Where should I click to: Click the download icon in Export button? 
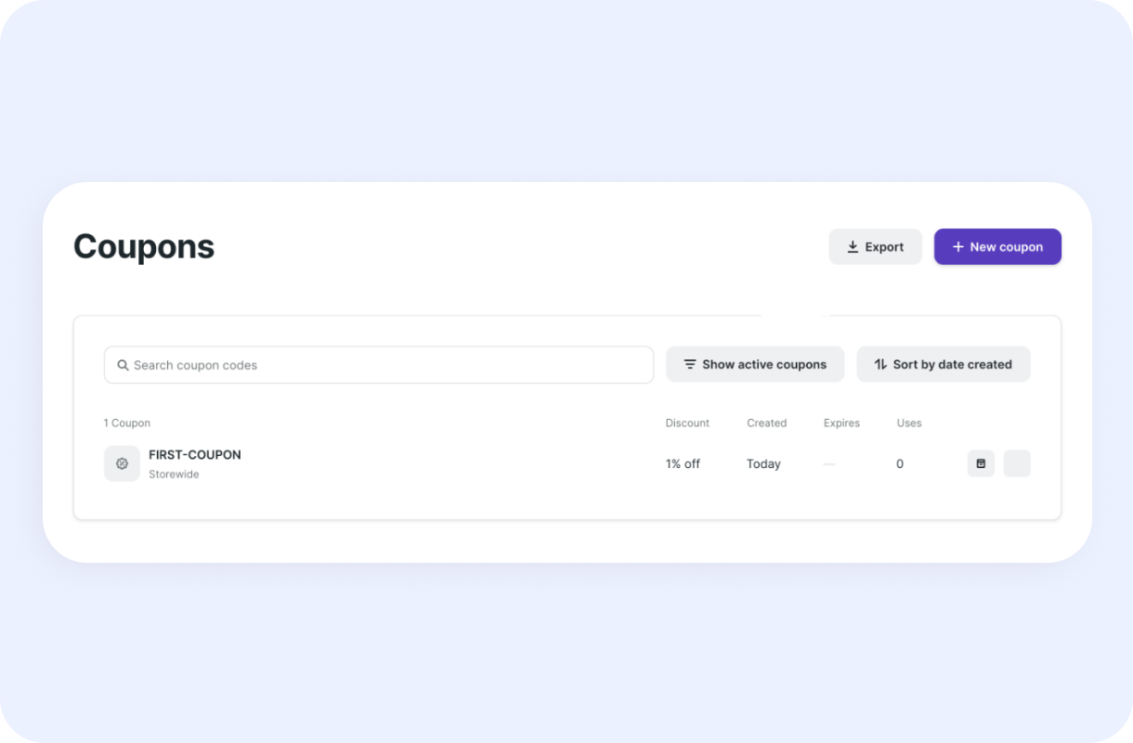tap(853, 247)
